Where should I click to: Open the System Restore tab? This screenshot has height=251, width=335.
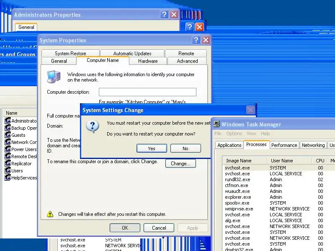pos(70,54)
